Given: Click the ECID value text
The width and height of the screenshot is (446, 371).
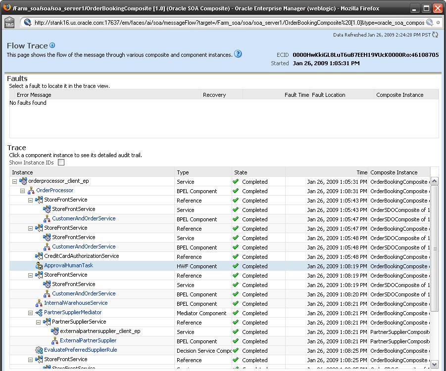Looking at the screenshot, I should click(x=365, y=54).
